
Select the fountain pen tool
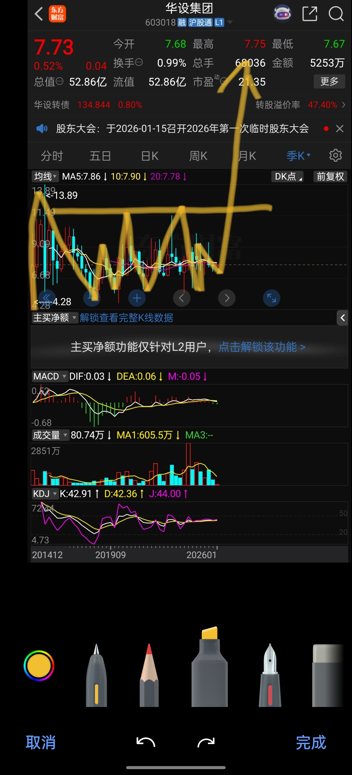click(x=270, y=675)
